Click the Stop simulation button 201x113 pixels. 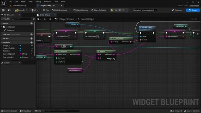coord(120,10)
